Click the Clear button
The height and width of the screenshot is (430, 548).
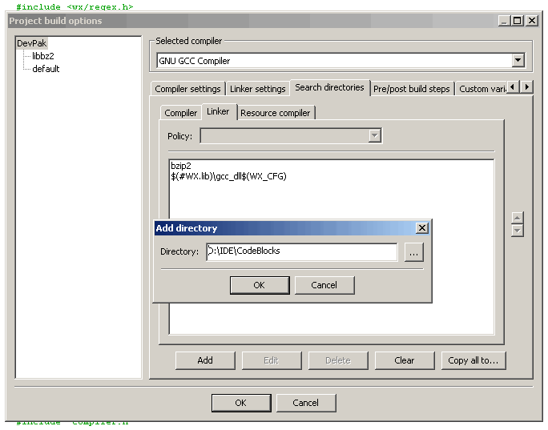[405, 360]
